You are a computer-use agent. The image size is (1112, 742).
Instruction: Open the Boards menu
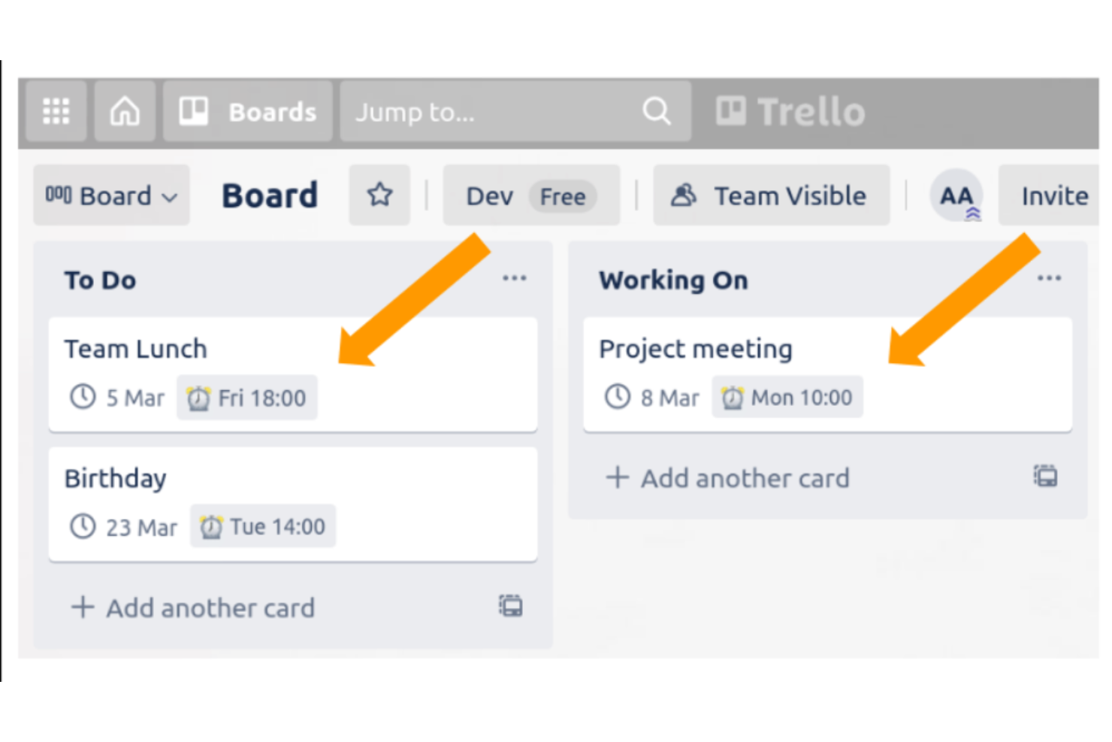[x=247, y=111]
